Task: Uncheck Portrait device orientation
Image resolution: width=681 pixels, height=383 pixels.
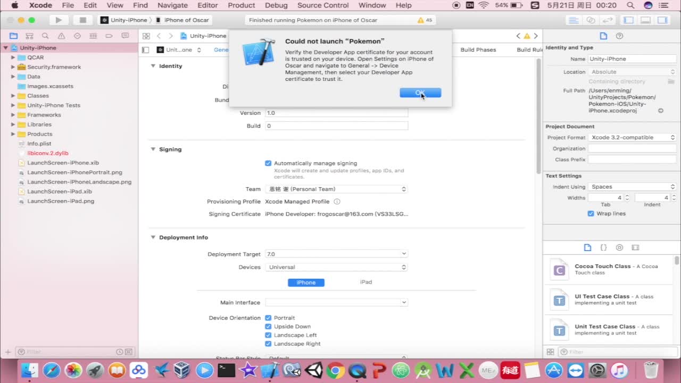Action: coord(268,318)
